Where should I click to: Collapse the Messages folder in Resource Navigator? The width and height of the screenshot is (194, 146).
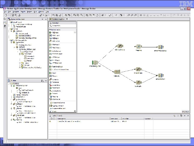click(x=20, y=54)
